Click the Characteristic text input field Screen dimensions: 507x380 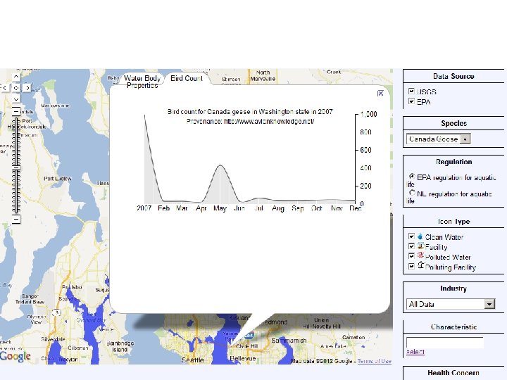(x=445, y=343)
